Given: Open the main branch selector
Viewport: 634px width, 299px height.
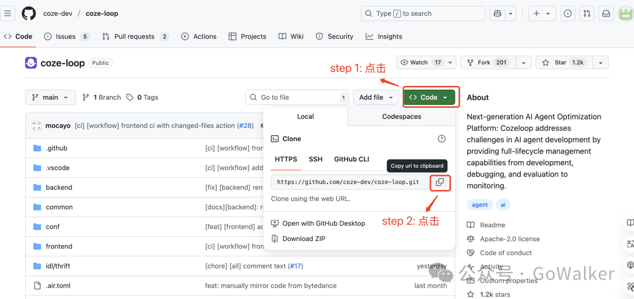Looking at the screenshot, I should coord(50,97).
